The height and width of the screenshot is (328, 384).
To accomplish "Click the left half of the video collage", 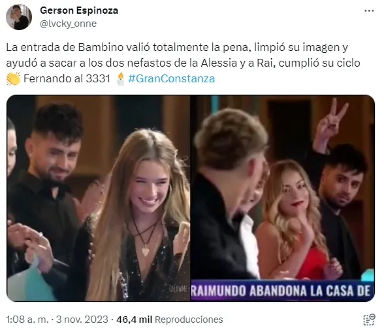I will pyautogui.click(x=99, y=198).
